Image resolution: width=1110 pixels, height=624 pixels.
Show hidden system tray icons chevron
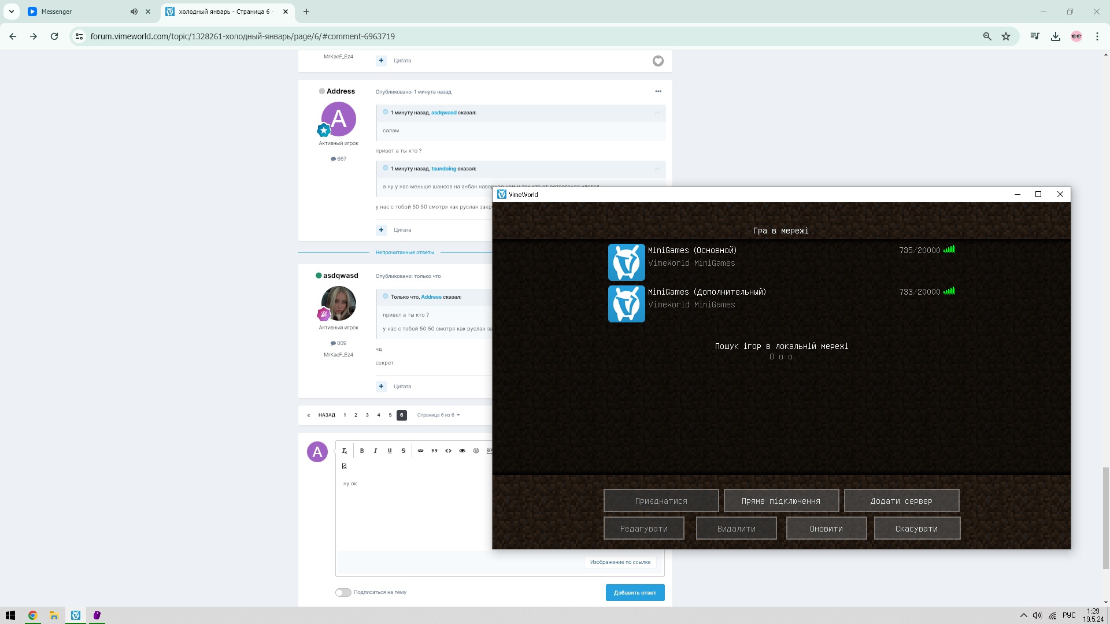[1023, 615]
